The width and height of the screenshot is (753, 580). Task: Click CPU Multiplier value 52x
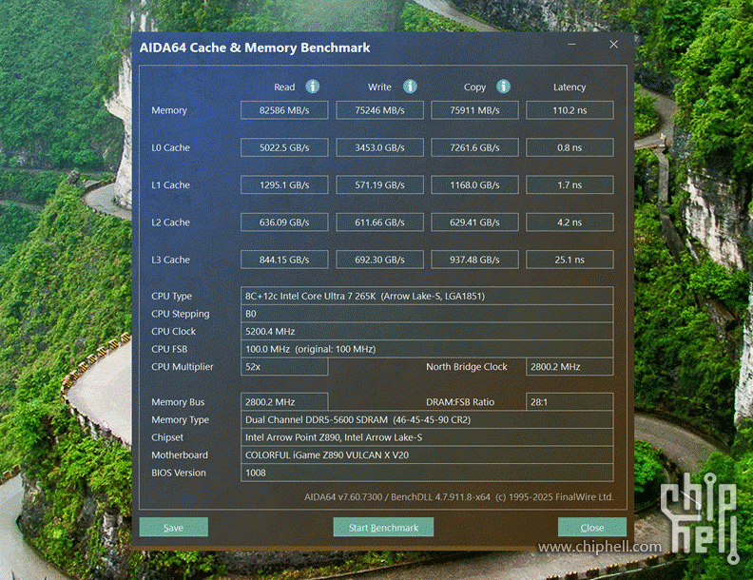284,367
